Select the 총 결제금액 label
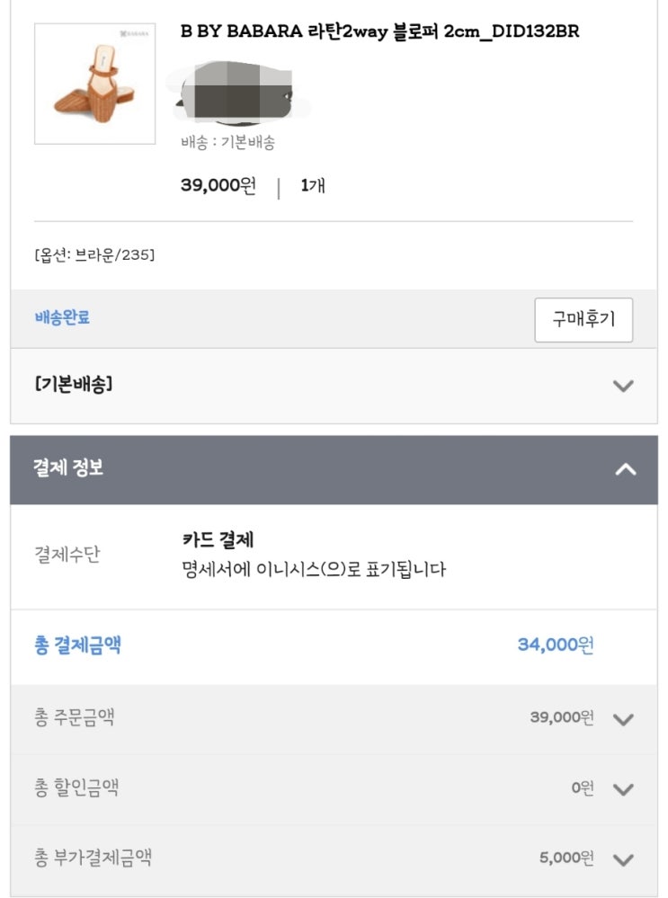The height and width of the screenshot is (898, 668). coord(77,645)
